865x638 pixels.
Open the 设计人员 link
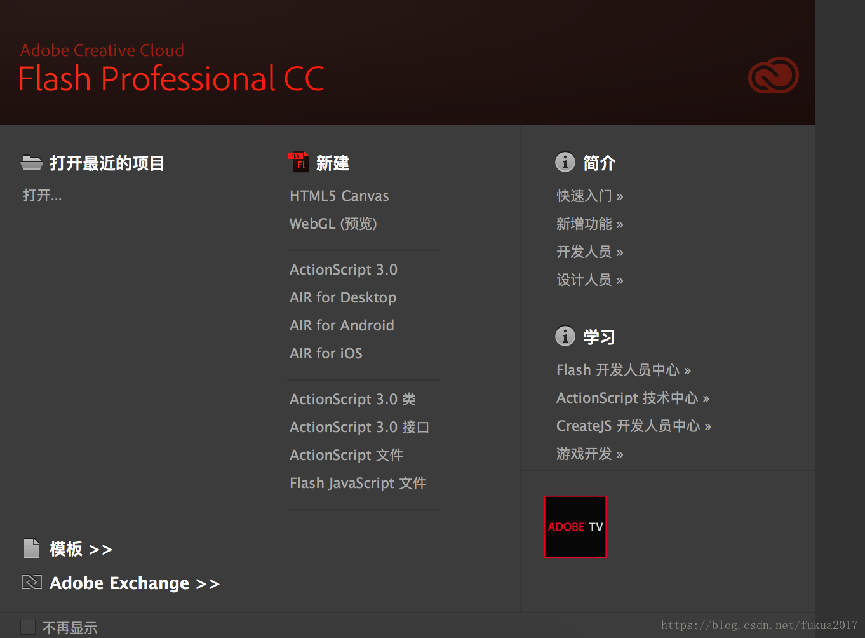(590, 280)
